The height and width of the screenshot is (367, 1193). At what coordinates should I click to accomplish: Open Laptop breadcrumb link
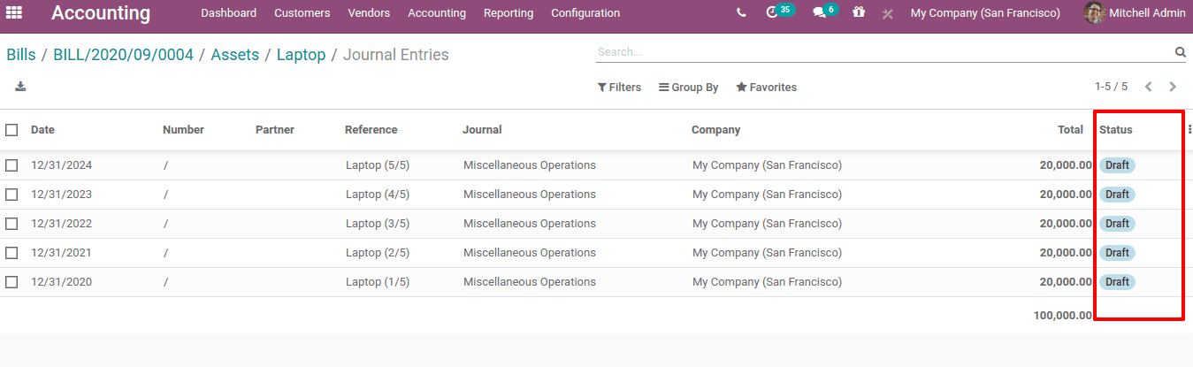(302, 55)
